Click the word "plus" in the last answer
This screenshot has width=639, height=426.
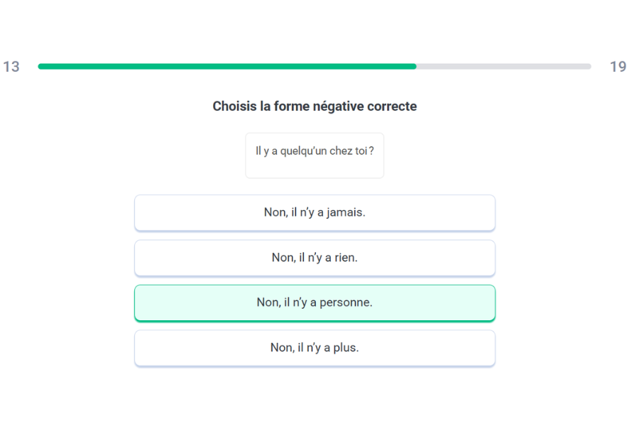[x=346, y=347]
